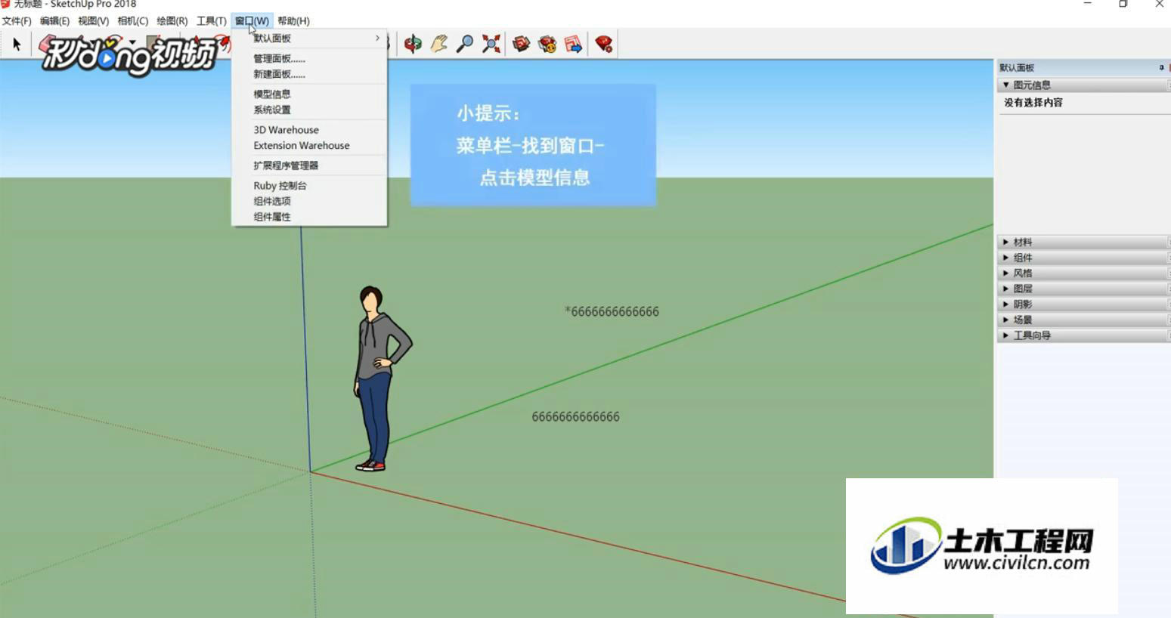Close the SketchUp window

click(1159, 4)
